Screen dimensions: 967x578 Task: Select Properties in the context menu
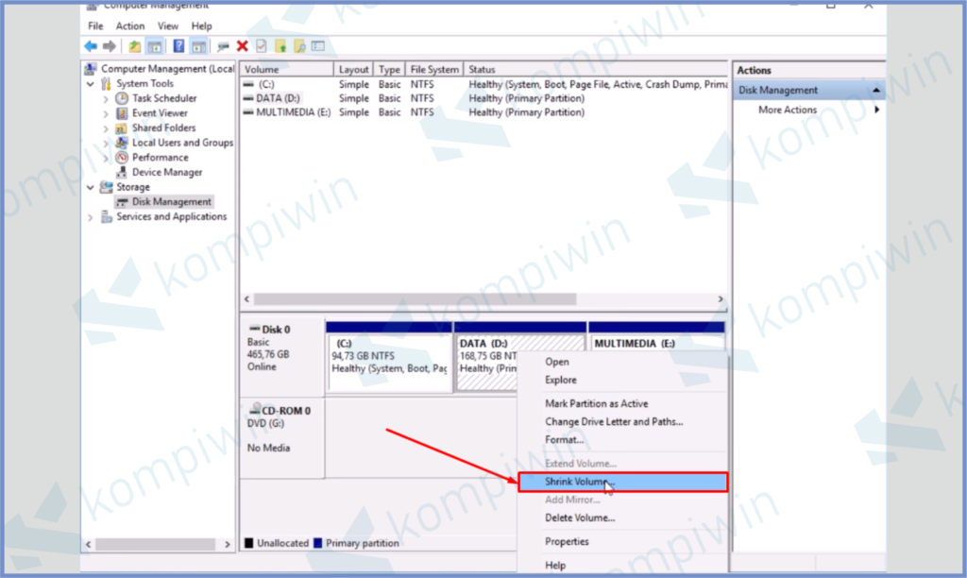(x=567, y=542)
